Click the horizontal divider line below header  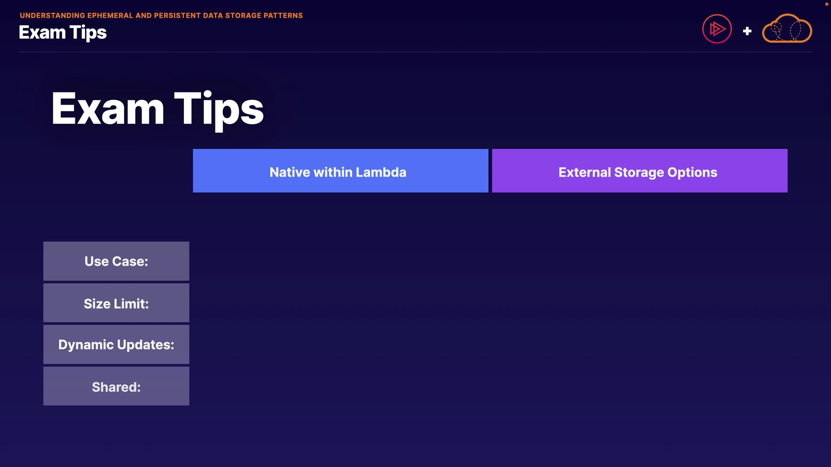415,52
